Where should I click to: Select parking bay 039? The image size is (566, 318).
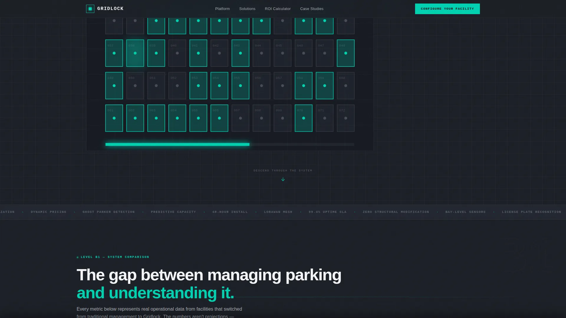pos(156,53)
